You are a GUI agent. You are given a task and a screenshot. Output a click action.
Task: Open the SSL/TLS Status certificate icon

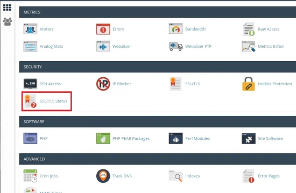pos(30,101)
